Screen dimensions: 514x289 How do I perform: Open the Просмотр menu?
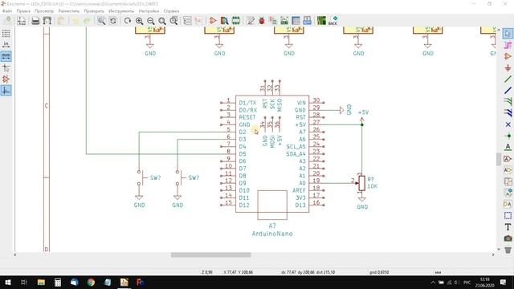coord(44,11)
